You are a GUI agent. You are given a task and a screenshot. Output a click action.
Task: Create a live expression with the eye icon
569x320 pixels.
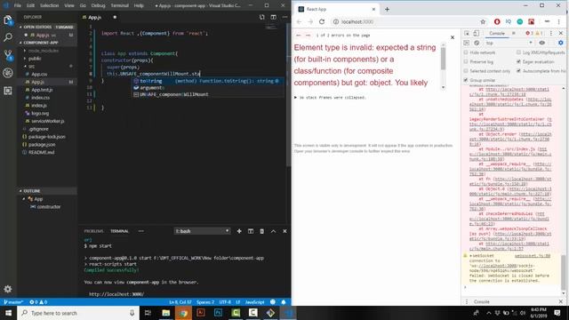pyautogui.click(x=541, y=43)
